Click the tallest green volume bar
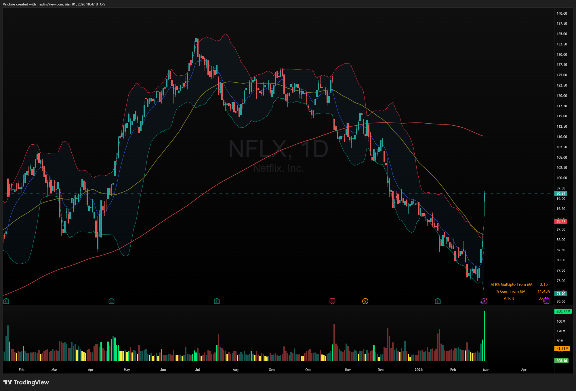576x391 pixels. pyautogui.click(x=484, y=336)
